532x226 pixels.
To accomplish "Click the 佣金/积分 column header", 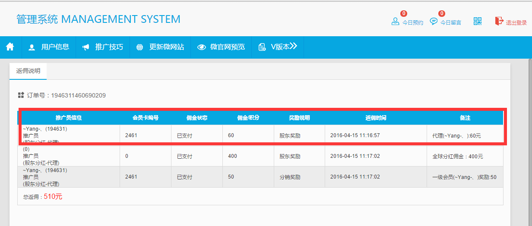I will 248,118.
